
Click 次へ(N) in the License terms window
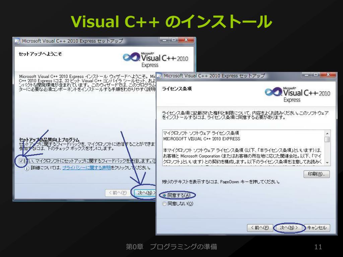(289, 228)
